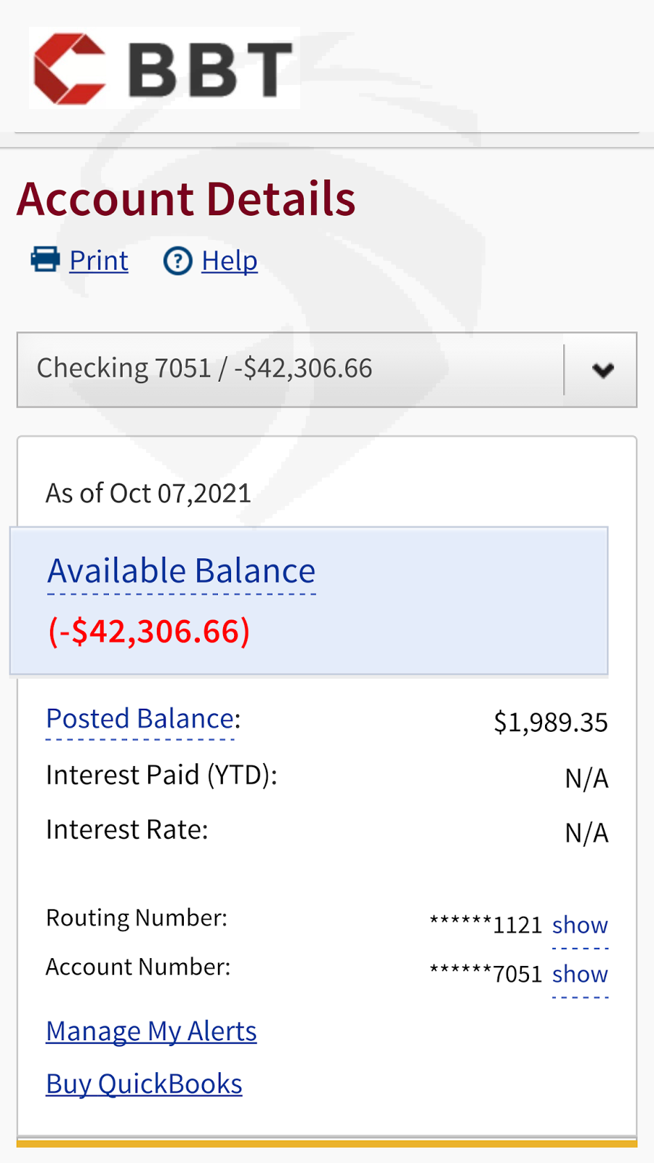654x1163 pixels.
Task: Open Manage My Alerts
Action: tap(151, 1031)
